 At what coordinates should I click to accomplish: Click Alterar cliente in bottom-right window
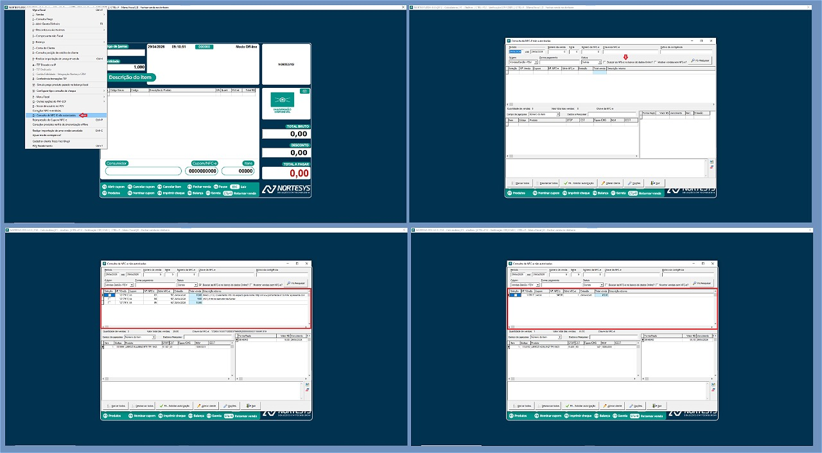(611, 406)
